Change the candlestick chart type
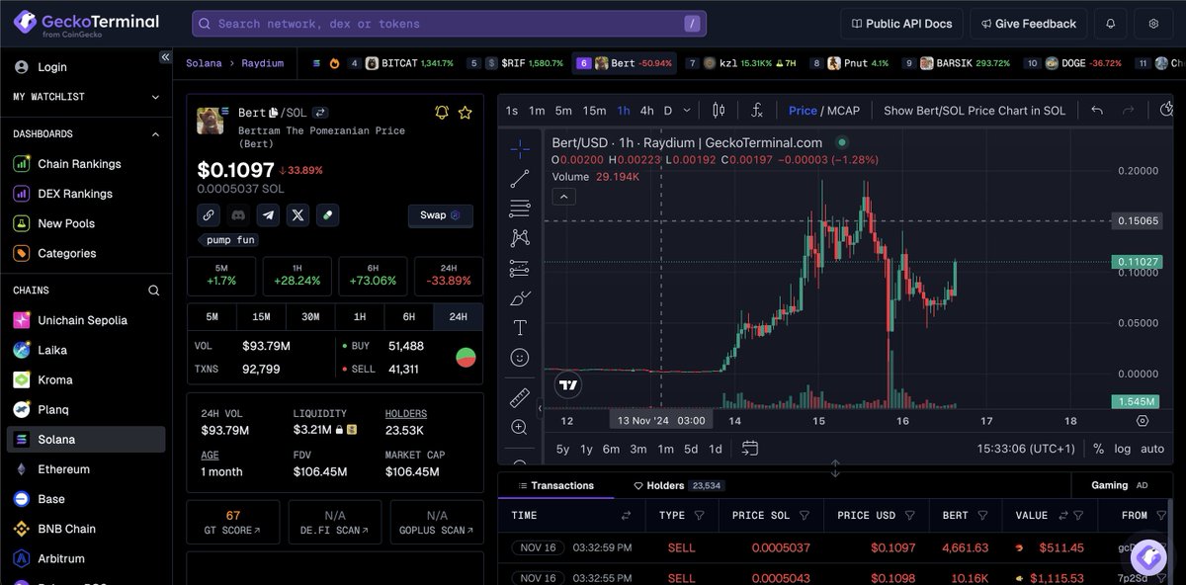Viewport: 1186px width, 585px height. (x=719, y=111)
